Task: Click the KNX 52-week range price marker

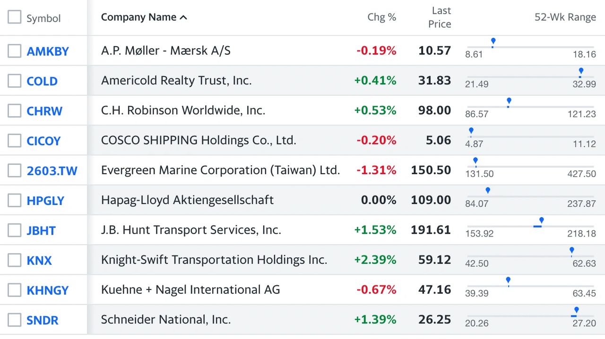Action: click(x=572, y=251)
